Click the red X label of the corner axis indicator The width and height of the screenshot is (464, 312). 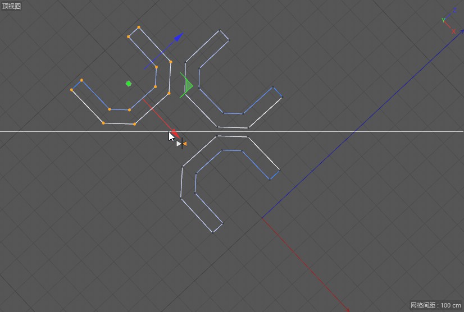point(453,31)
